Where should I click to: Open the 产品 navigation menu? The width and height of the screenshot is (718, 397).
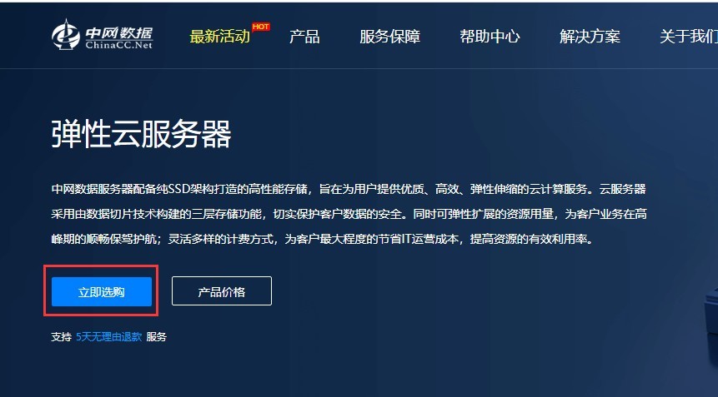click(x=304, y=37)
